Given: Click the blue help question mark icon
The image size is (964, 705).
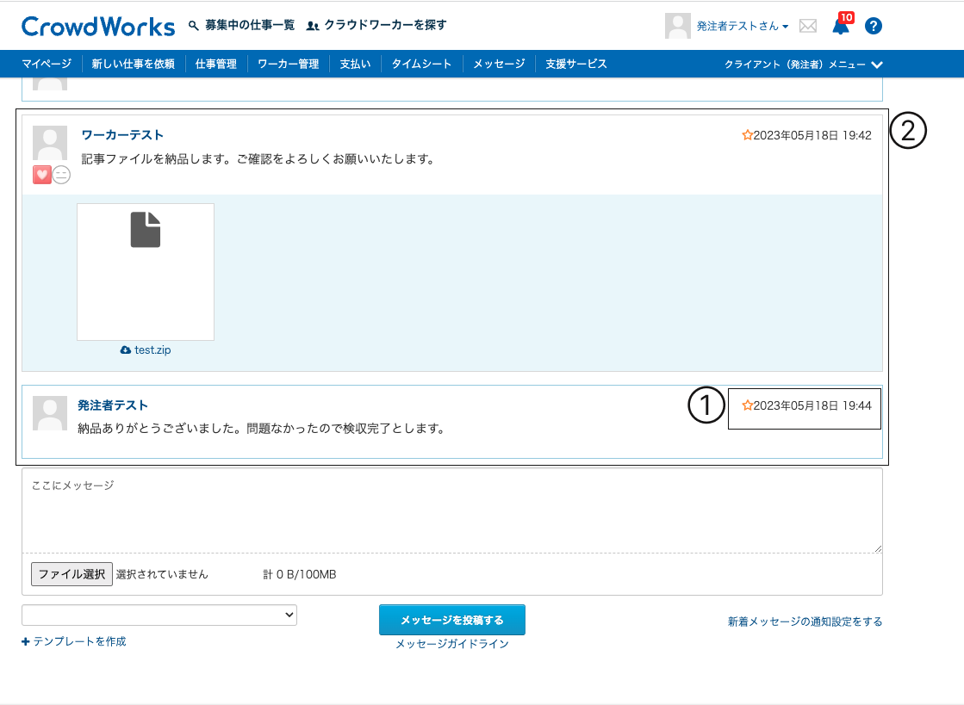Looking at the screenshot, I should pyautogui.click(x=874, y=26).
